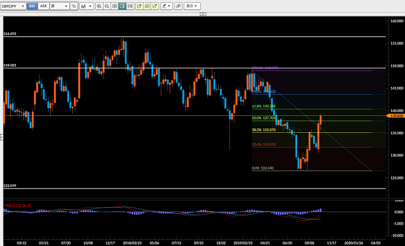
Task: Toggle the highlighted teal chart view icon
Action: pos(123,6)
